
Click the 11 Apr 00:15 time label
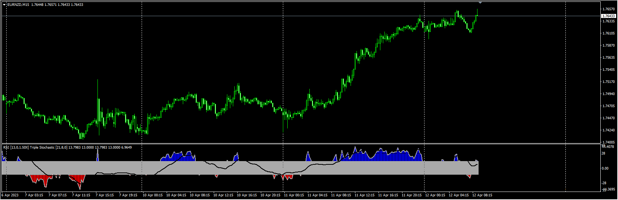294,195
